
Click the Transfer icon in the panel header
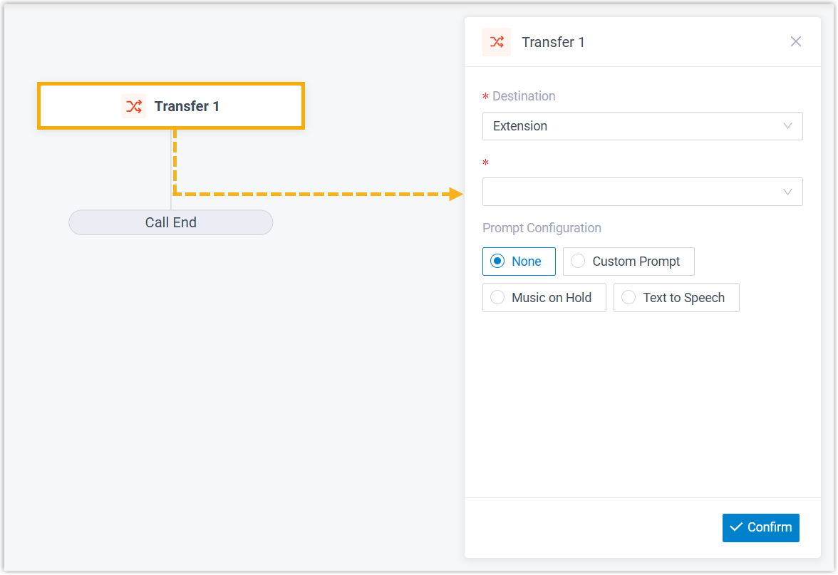click(497, 42)
